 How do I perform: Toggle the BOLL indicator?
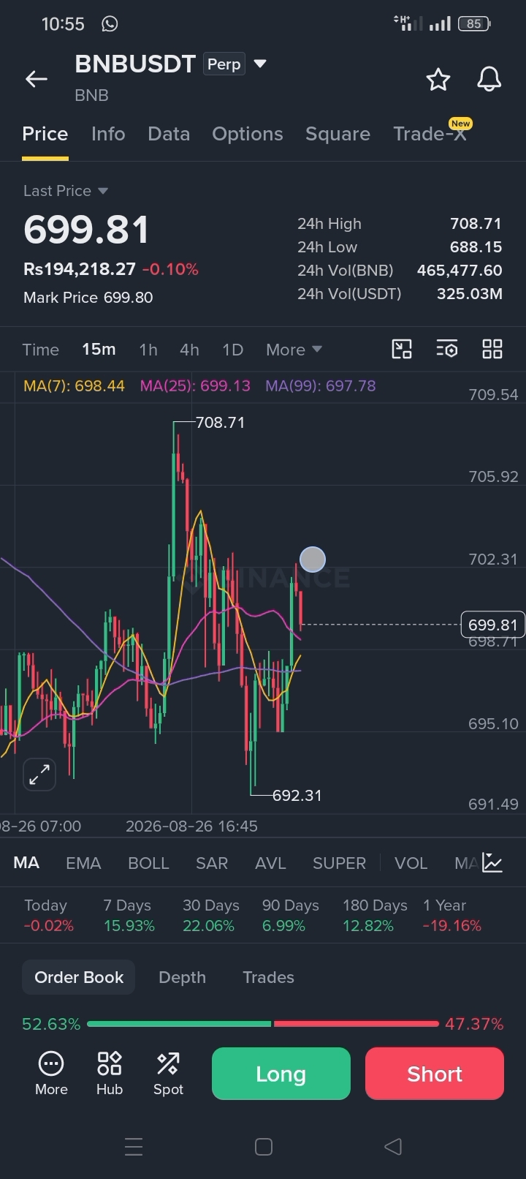point(148,863)
